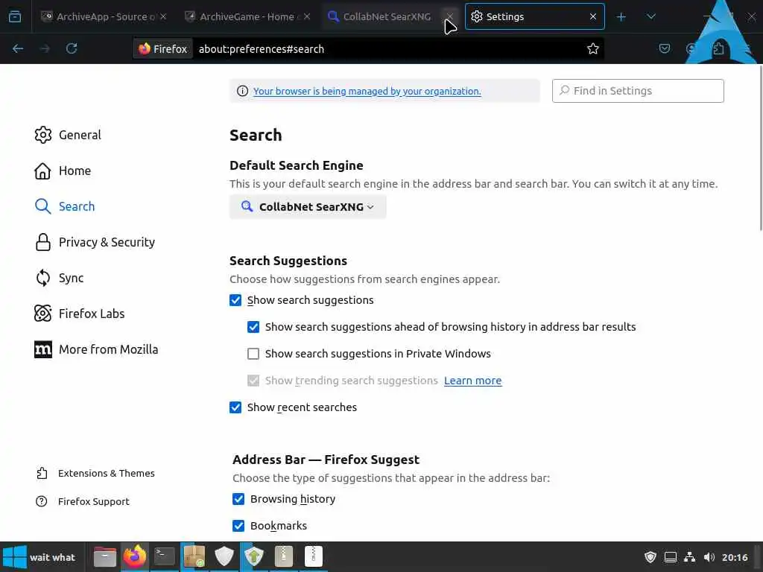Viewport: 763px width, 572px height.
Task: Open Extensions & Themes
Action: pyautogui.click(x=95, y=473)
